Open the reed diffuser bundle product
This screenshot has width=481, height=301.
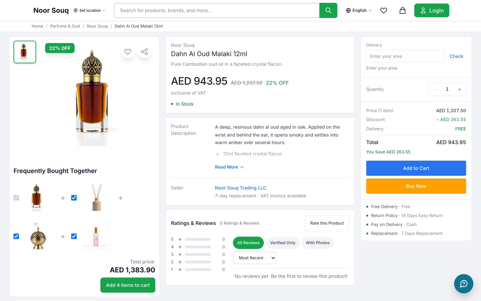[97, 198]
